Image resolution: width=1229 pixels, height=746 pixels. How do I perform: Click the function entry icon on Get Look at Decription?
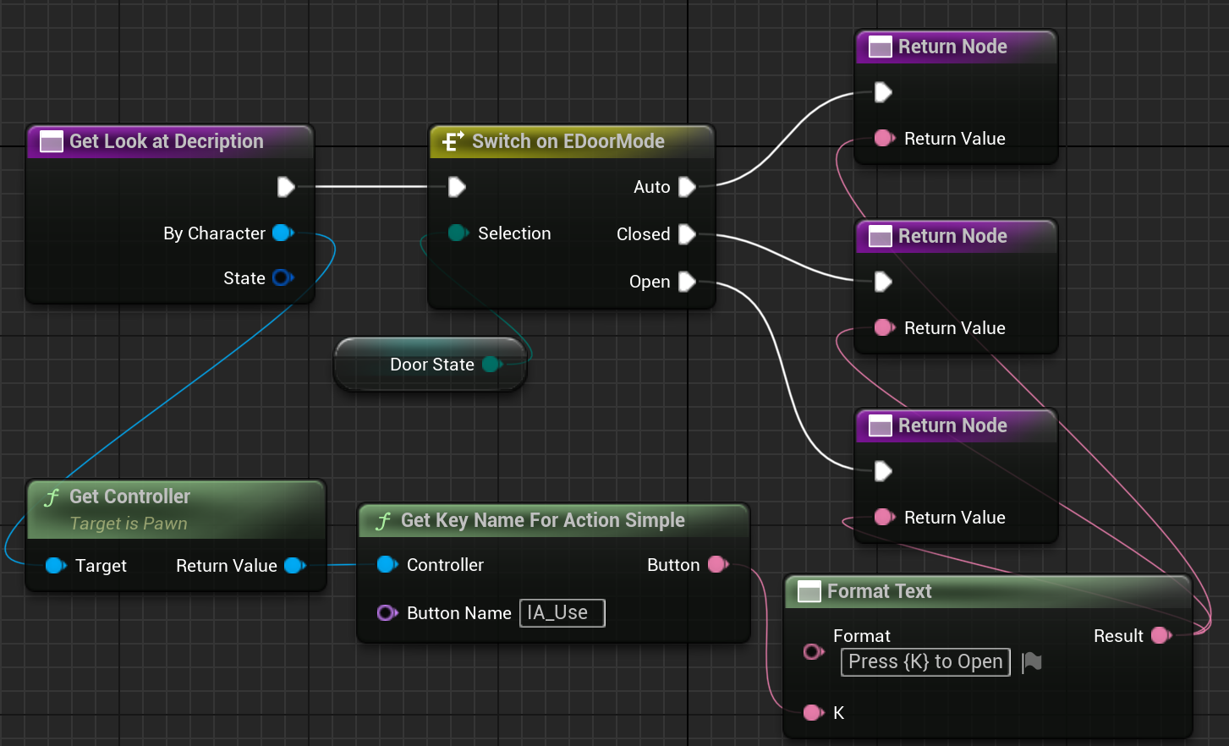52,141
